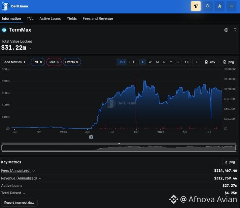
Task: Click the Active Loans metric row
Action: [x=119, y=186]
